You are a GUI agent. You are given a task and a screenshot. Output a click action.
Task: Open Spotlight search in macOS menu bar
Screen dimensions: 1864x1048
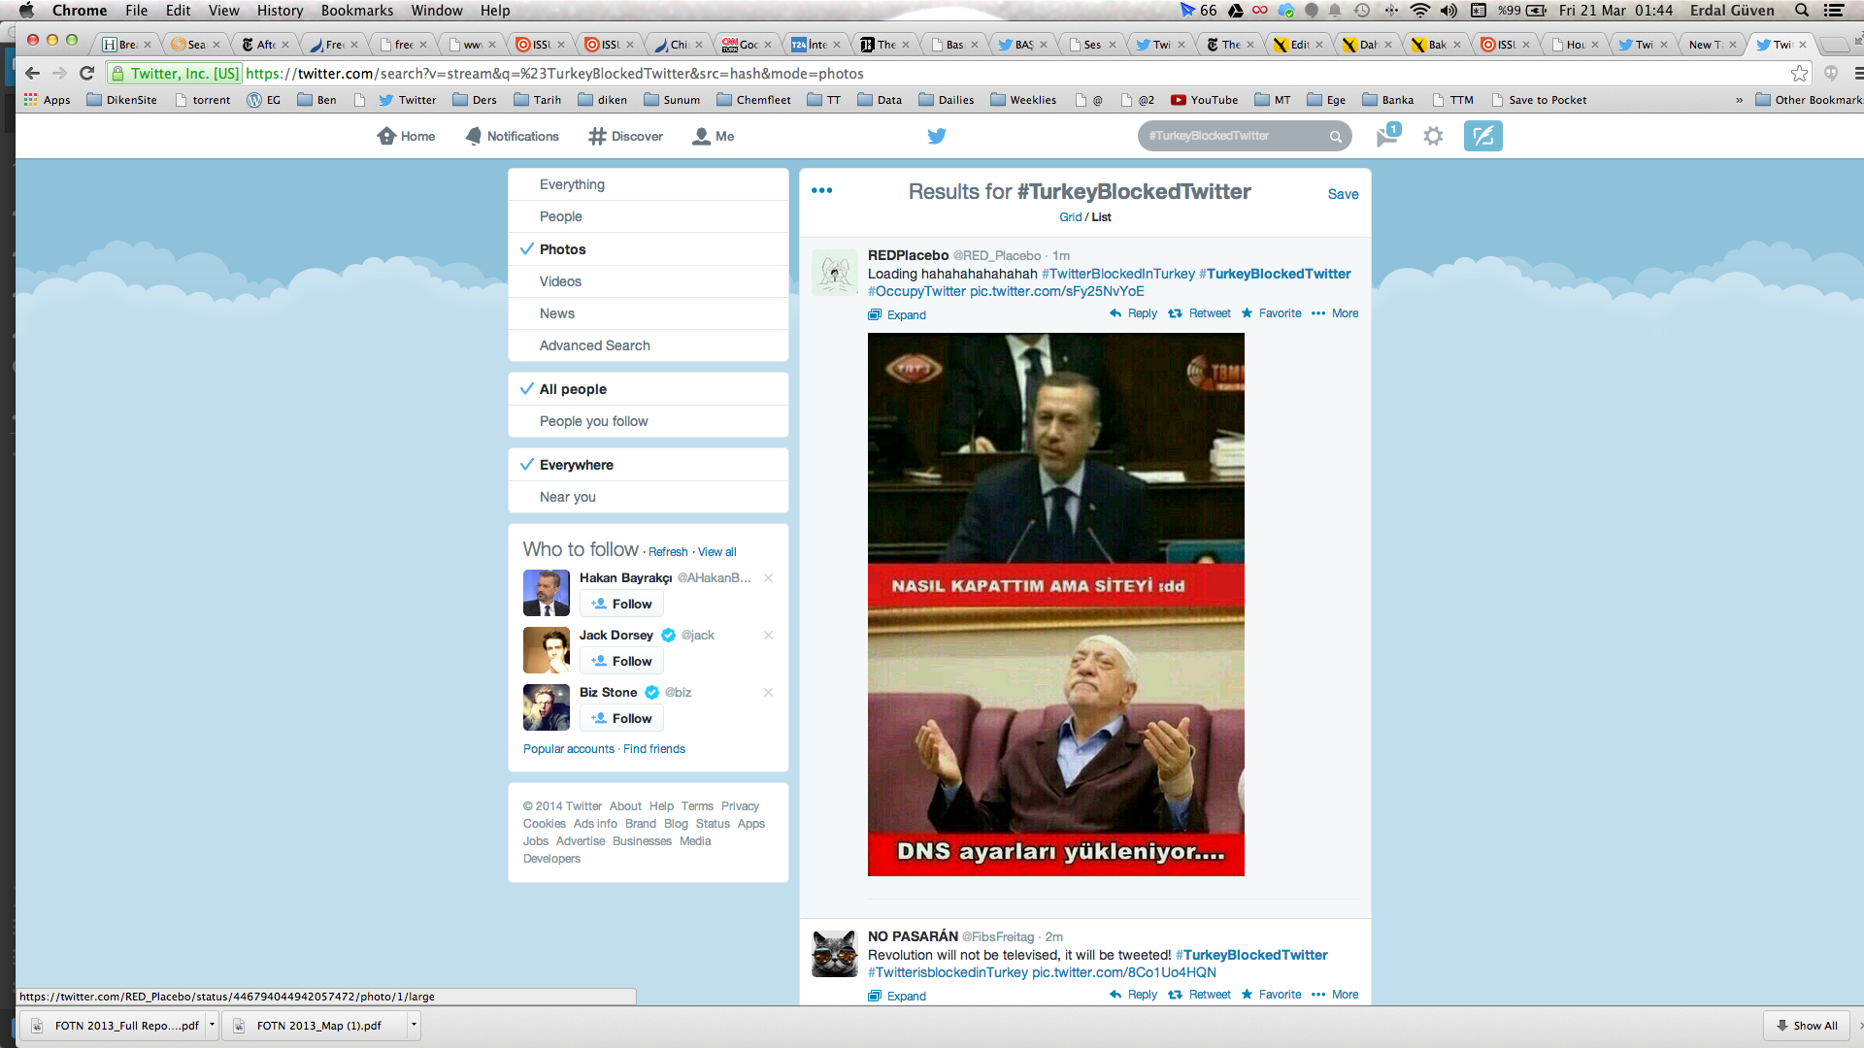tap(1802, 11)
